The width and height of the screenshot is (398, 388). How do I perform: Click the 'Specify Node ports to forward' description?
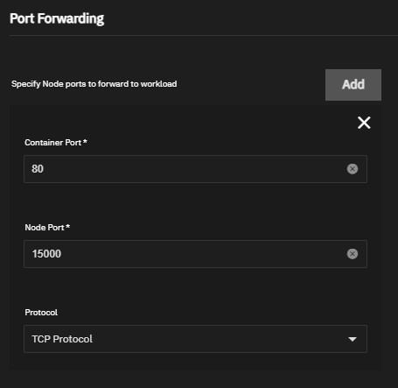click(x=94, y=84)
